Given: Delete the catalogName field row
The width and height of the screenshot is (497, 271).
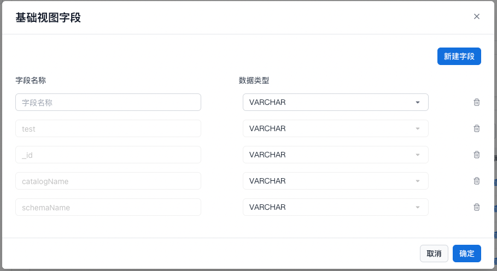Looking at the screenshot, I should (476, 181).
